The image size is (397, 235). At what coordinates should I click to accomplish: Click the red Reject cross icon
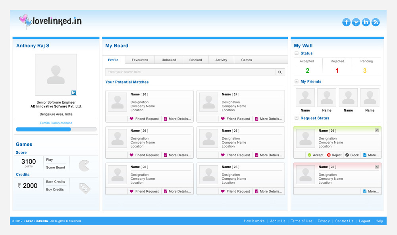coord(329,155)
